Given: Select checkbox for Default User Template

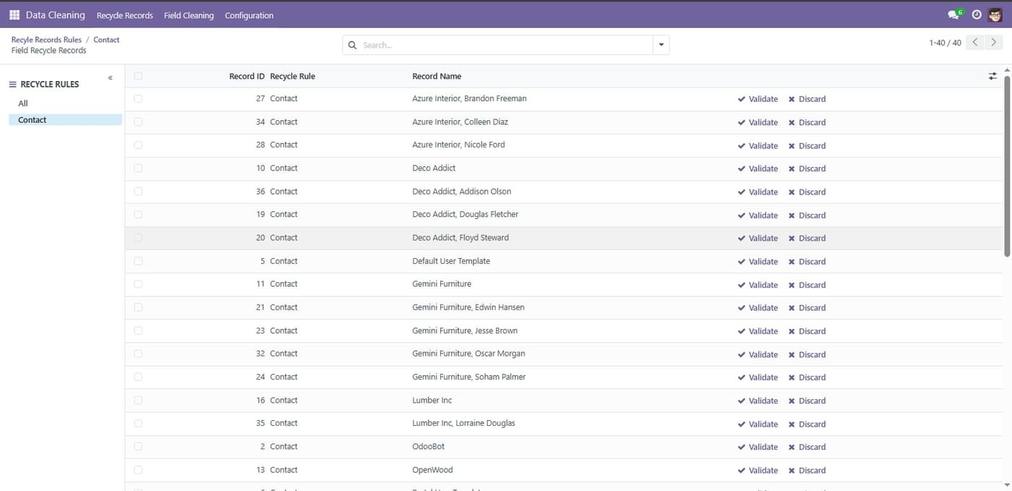Looking at the screenshot, I should tap(138, 260).
